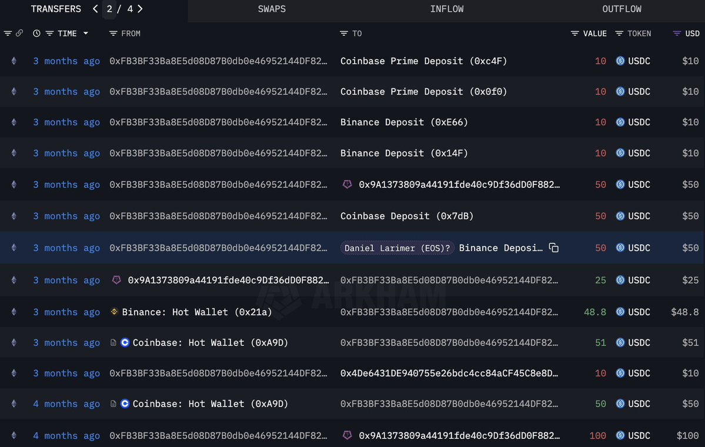The width and height of the screenshot is (705, 447).
Task: Click $100 USD amount in last row
Action: (687, 436)
